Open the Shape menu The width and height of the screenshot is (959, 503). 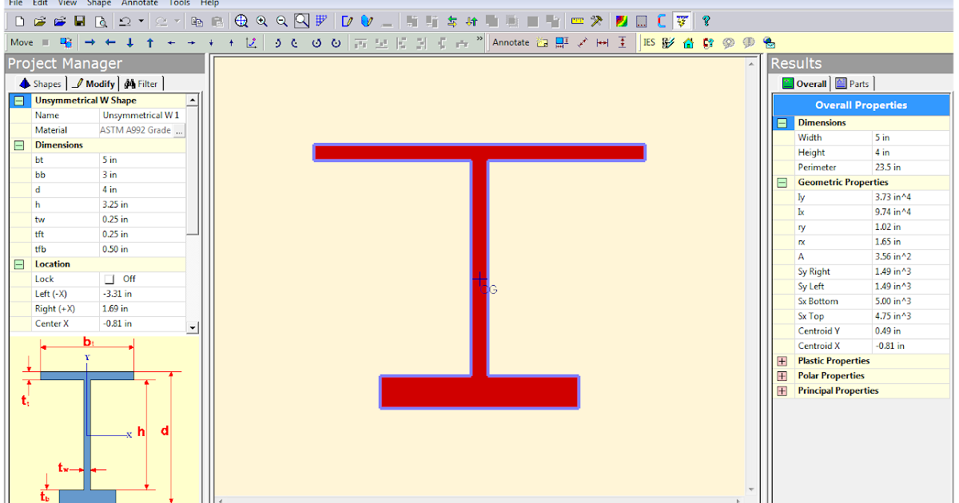click(x=98, y=3)
